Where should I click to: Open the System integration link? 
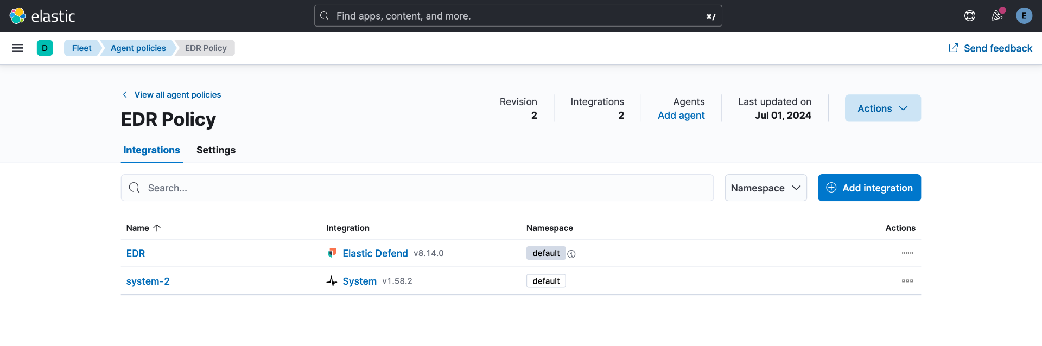(360, 281)
